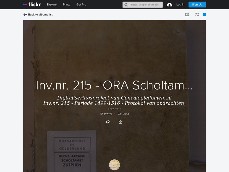The height and width of the screenshot is (172, 229).
Task: Select Get Pro from the top bar
Action: pyautogui.click(x=81, y=5)
